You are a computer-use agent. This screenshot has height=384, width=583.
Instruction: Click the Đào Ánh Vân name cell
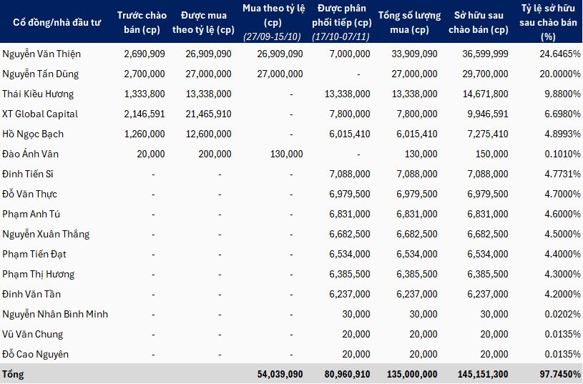click(31, 154)
